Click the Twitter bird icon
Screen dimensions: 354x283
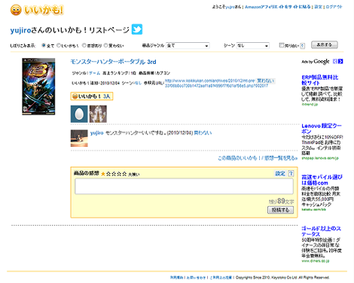[x=137, y=29]
